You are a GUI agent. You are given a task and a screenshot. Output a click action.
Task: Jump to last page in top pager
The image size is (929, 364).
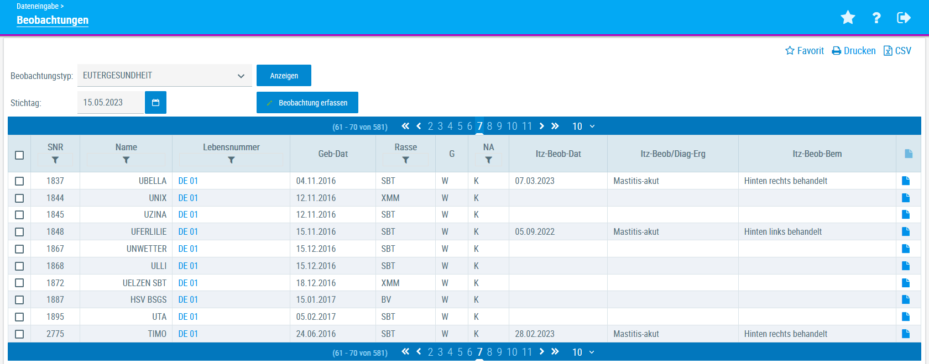click(x=555, y=126)
